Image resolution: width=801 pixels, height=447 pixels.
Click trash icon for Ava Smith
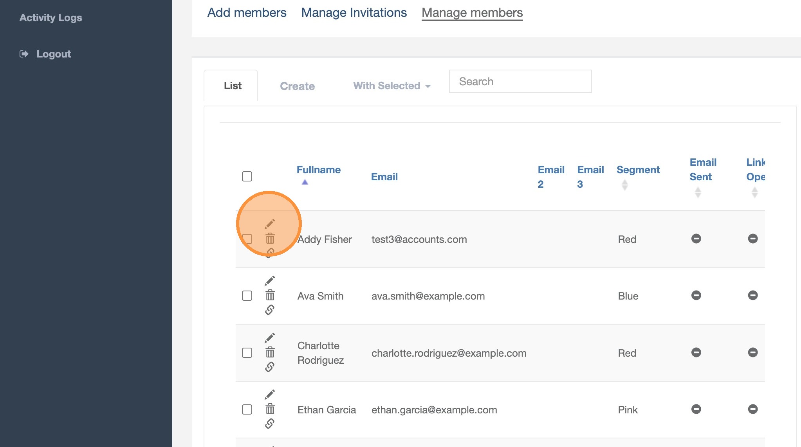270,295
